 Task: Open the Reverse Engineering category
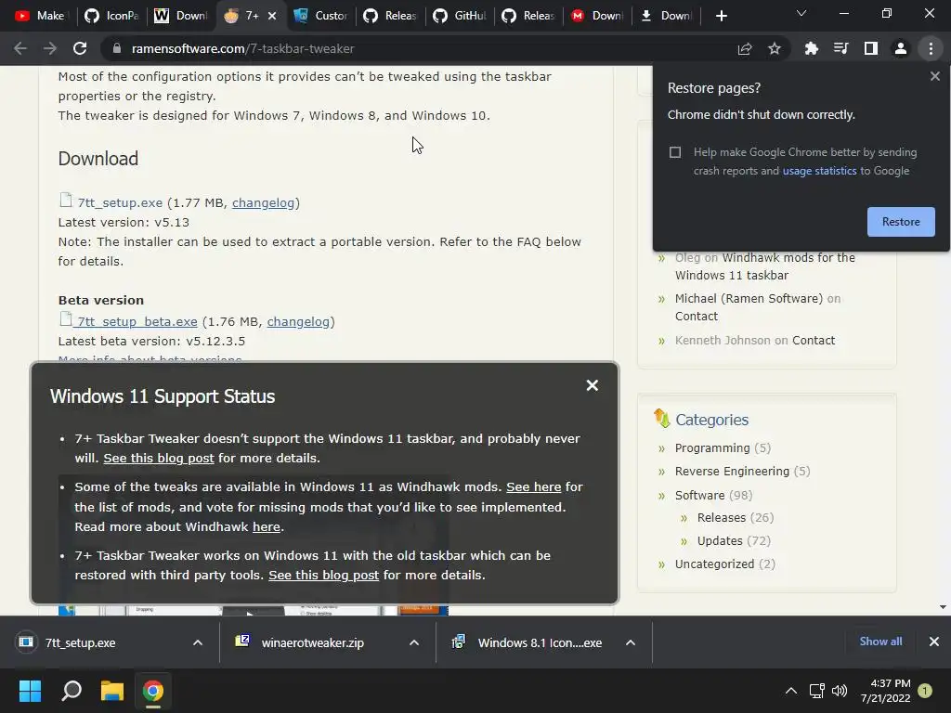(732, 471)
